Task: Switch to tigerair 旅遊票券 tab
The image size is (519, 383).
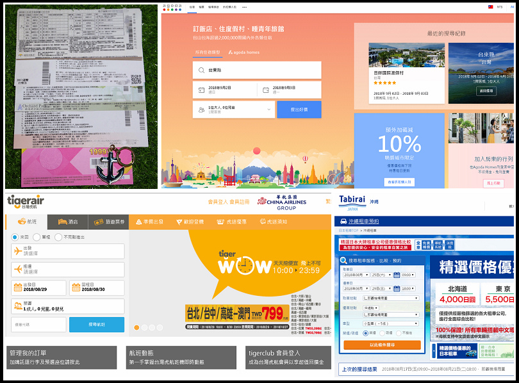Action: 108,222
